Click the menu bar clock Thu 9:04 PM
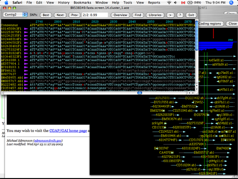238x179 pixels. click(x=215, y=2)
